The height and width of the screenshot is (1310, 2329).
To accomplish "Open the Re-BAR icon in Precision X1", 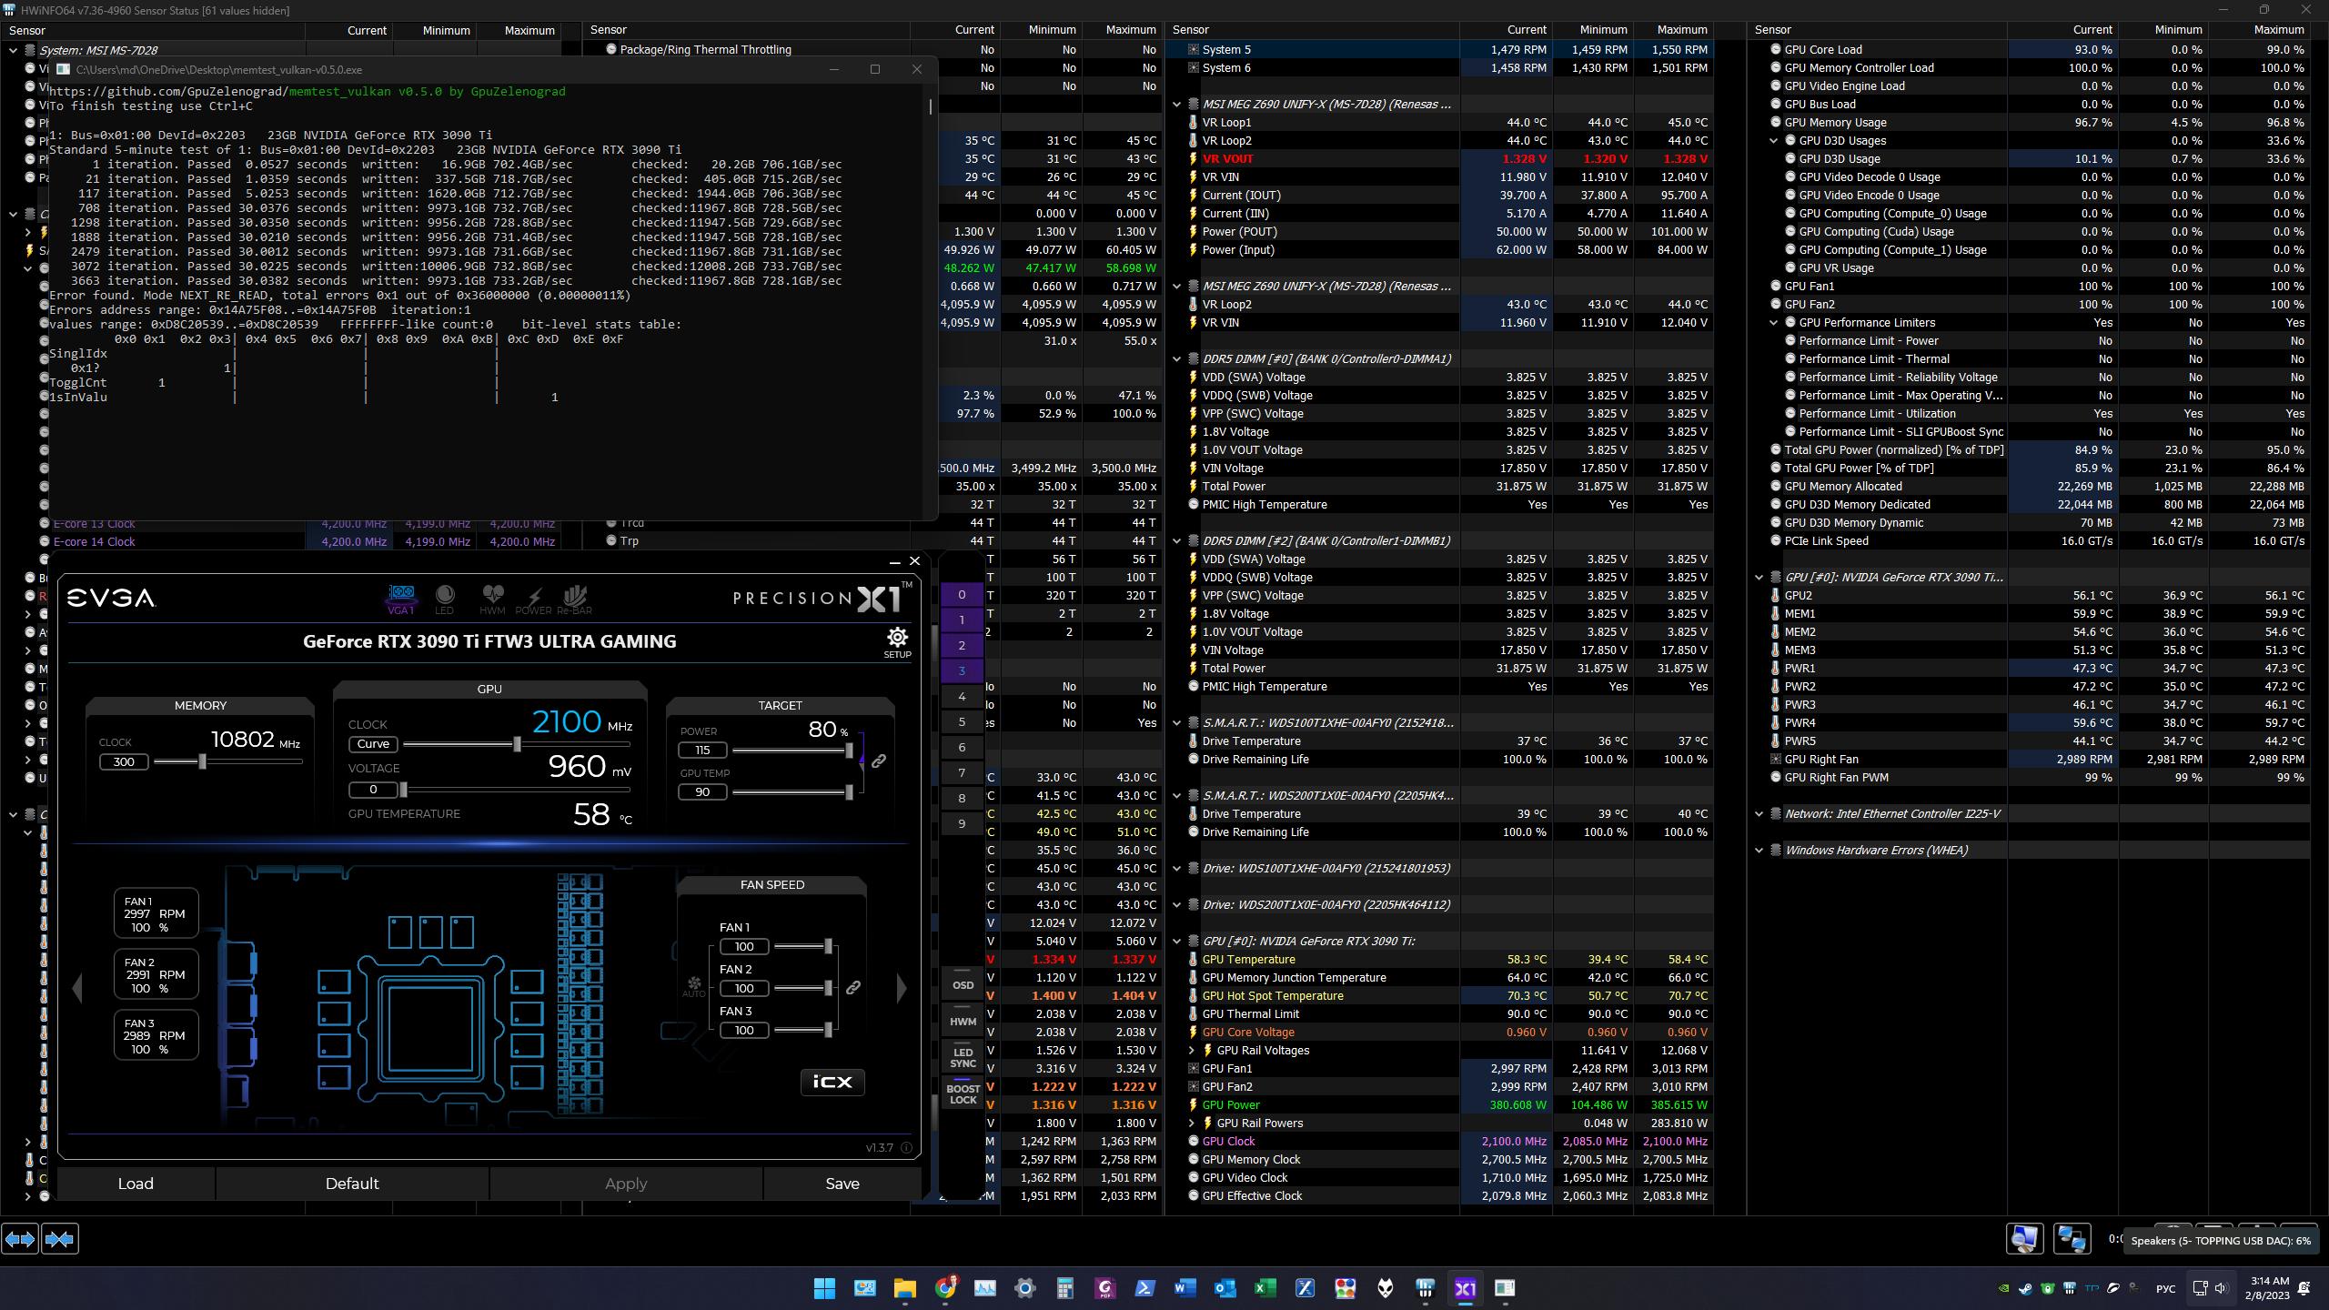I will pyautogui.click(x=575, y=599).
